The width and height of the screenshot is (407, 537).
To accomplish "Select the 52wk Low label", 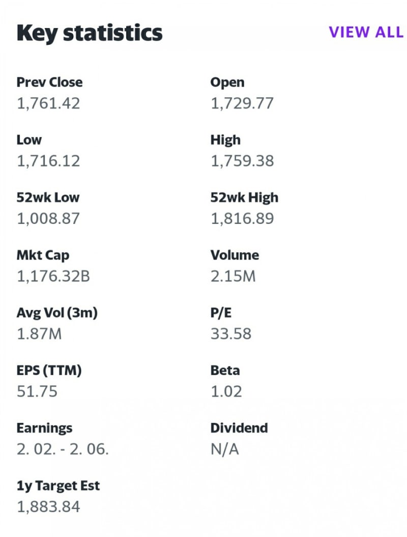I will coord(48,197).
